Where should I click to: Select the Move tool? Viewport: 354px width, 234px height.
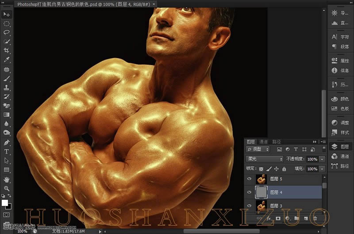[x=7, y=14]
